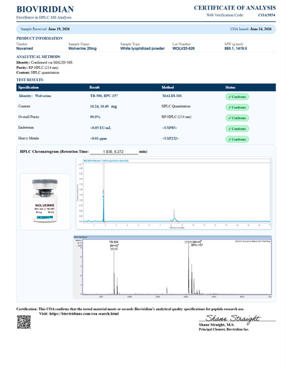This screenshot has height=371, width=286.
Task: Click the QR code image
Action: [24, 322]
